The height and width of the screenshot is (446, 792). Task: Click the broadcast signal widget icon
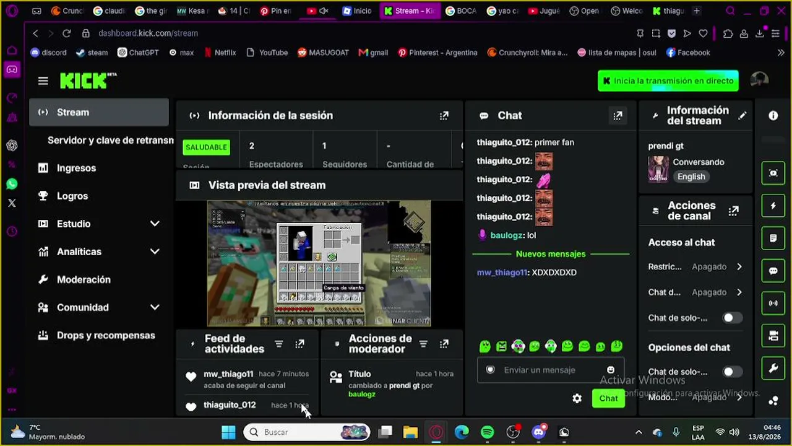(x=773, y=304)
